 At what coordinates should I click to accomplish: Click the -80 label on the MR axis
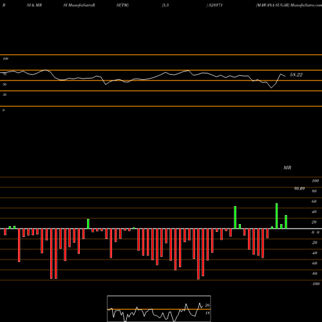(314, 274)
